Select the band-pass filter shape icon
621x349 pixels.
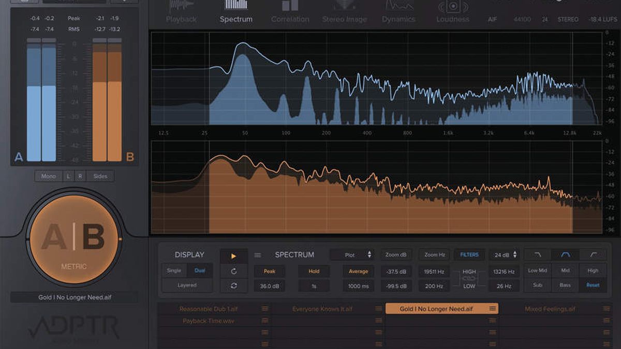565,255
